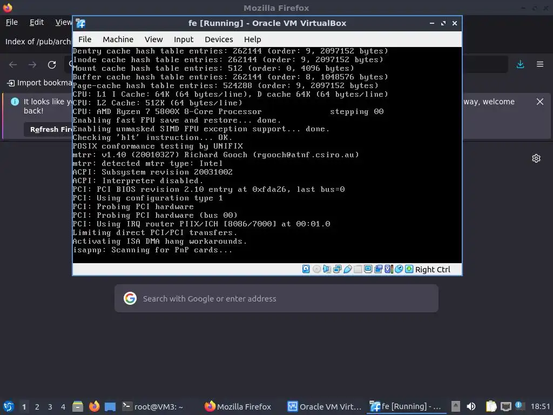Click the Right Ctrl host key label

click(433, 270)
